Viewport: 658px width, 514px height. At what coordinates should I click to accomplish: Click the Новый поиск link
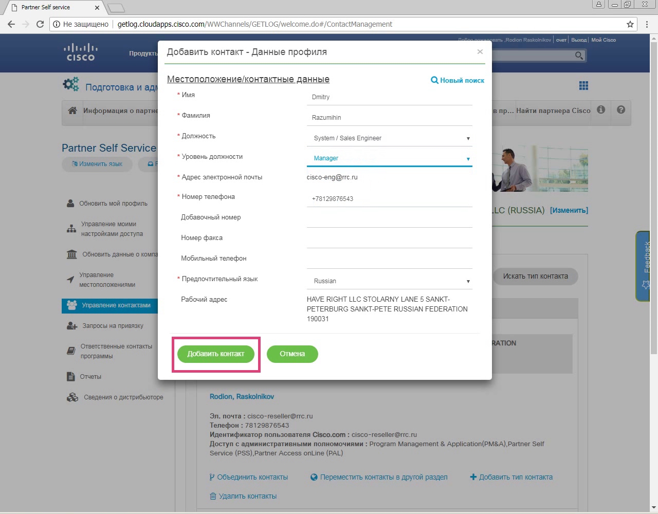point(458,80)
